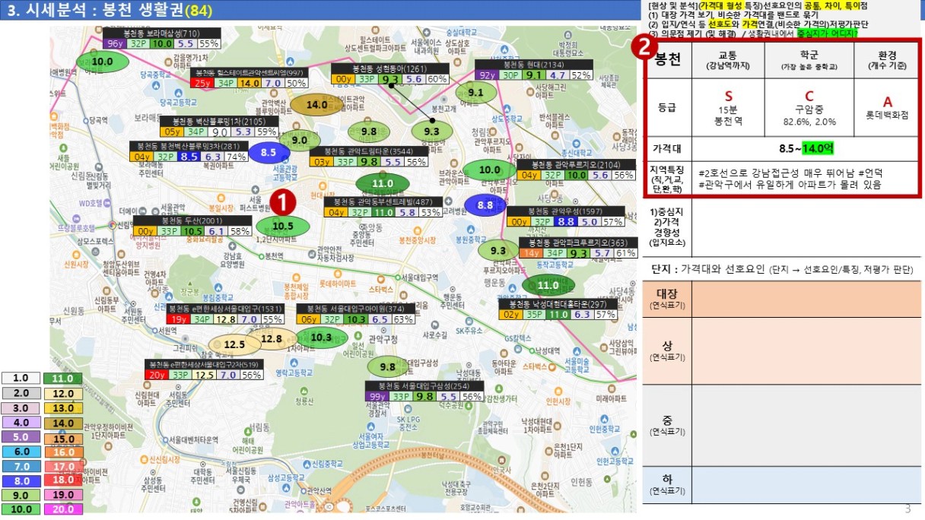The width and height of the screenshot is (925, 520).
Task: Click the 20.0 magenta legend swatch
Action: [x=63, y=510]
